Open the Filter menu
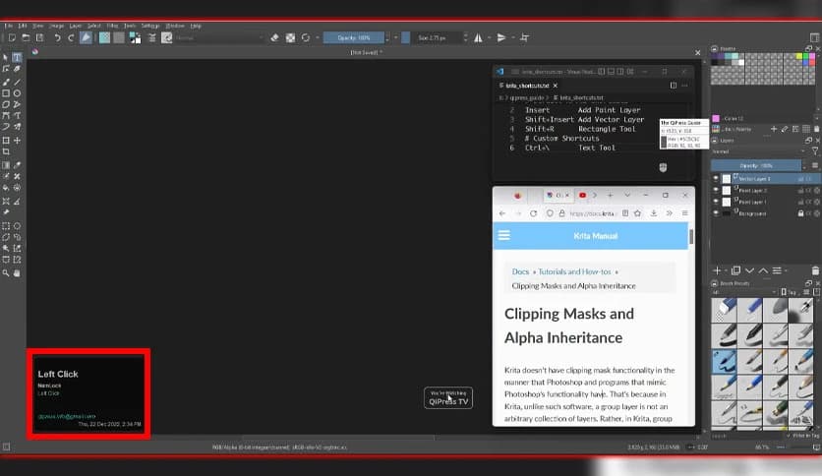The height and width of the screenshot is (476, 822). coord(112,25)
